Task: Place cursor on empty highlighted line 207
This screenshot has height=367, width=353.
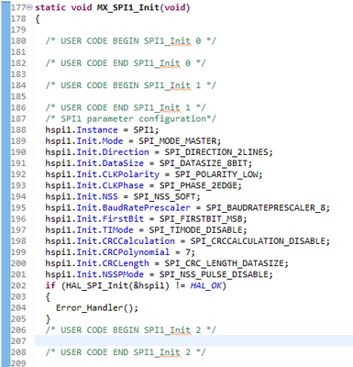Action: point(193,341)
